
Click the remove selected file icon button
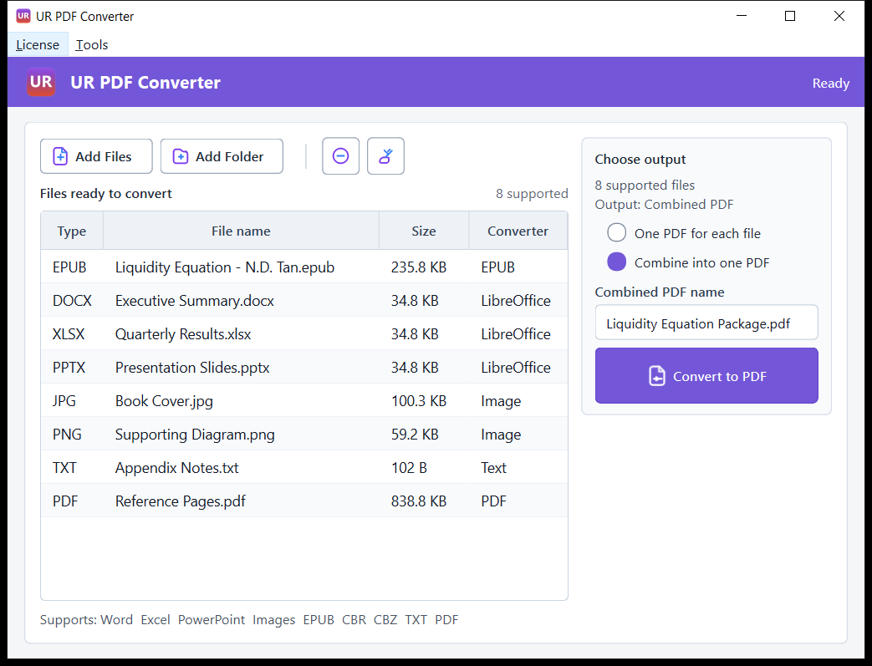(x=340, y=156)
